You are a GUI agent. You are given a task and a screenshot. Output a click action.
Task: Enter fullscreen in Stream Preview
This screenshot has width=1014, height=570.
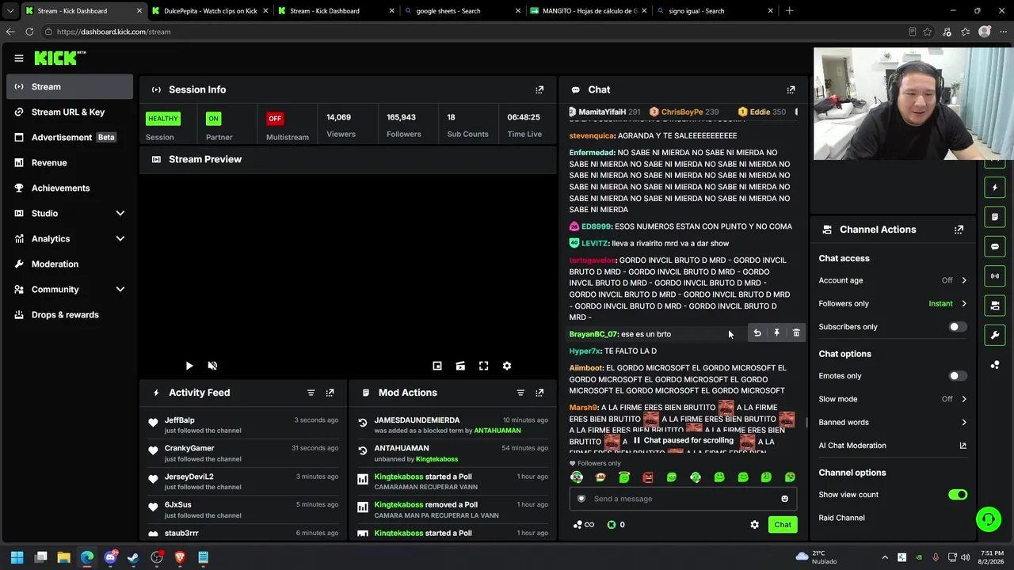483,366
